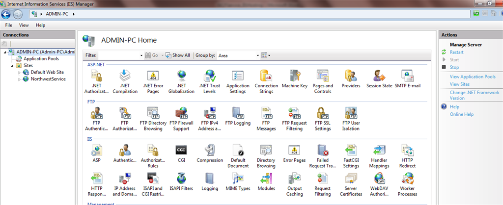This screenshot has height=205, width=503.
Task: Open the Help menu
Action: coord(40,25)
